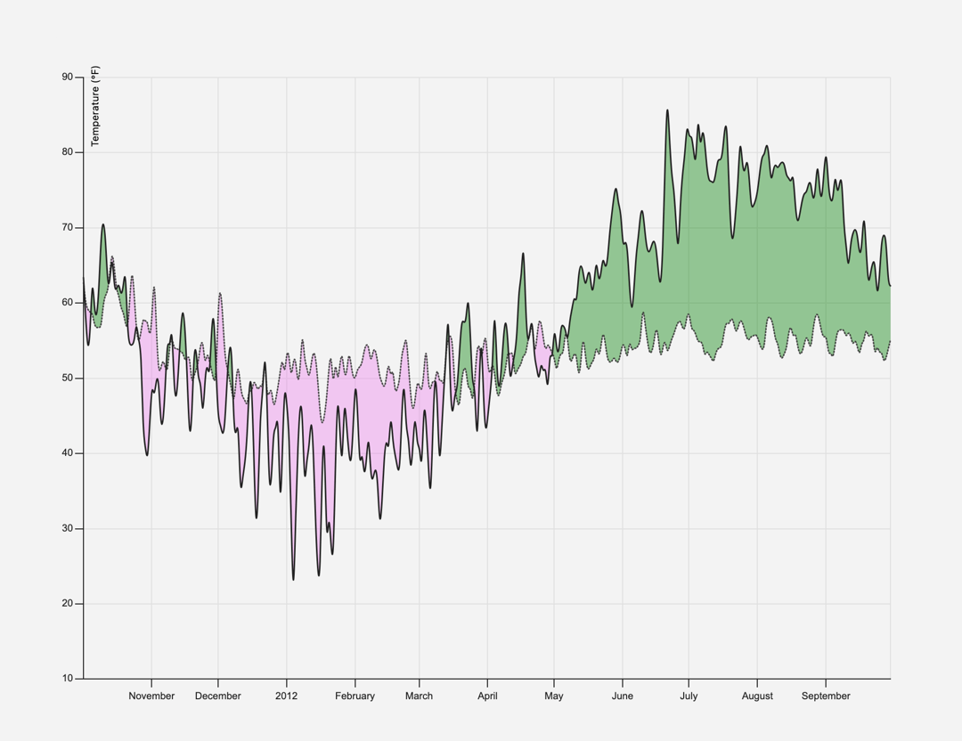Click the "March" x-axis label
Screen dimensions: 962x741
419,696
